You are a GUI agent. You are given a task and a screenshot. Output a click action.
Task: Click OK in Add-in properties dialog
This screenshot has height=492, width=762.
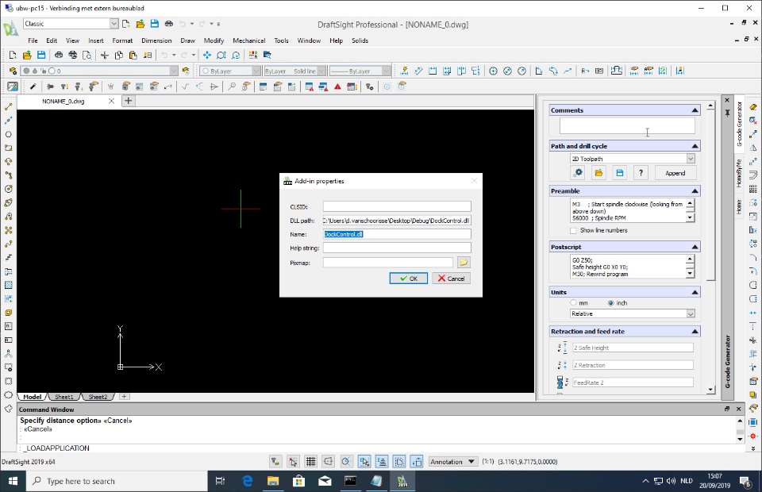[408, 279]
